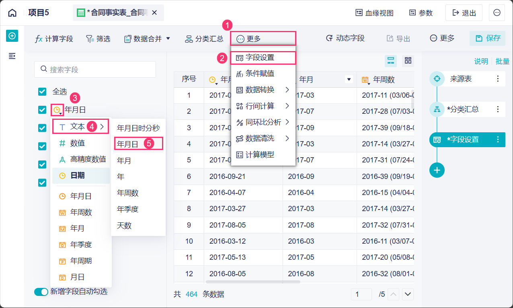Viewport: 513px width, 308px height.
Task: Choose 年周期 date format option
Action: [81, 261]
